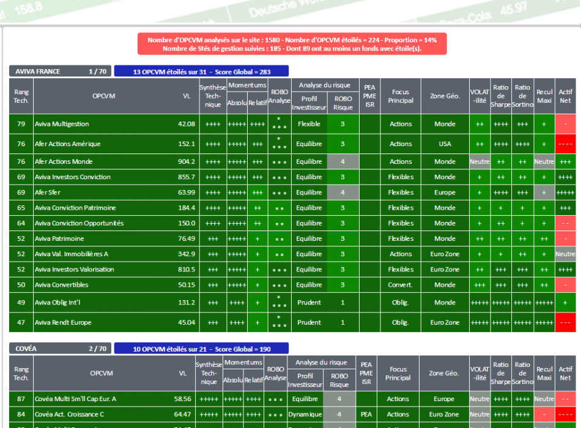Open Covéa Multi Sm'll Cap Eur. A
This screenshot has width=581, height=428.
(x=76, y=399)
